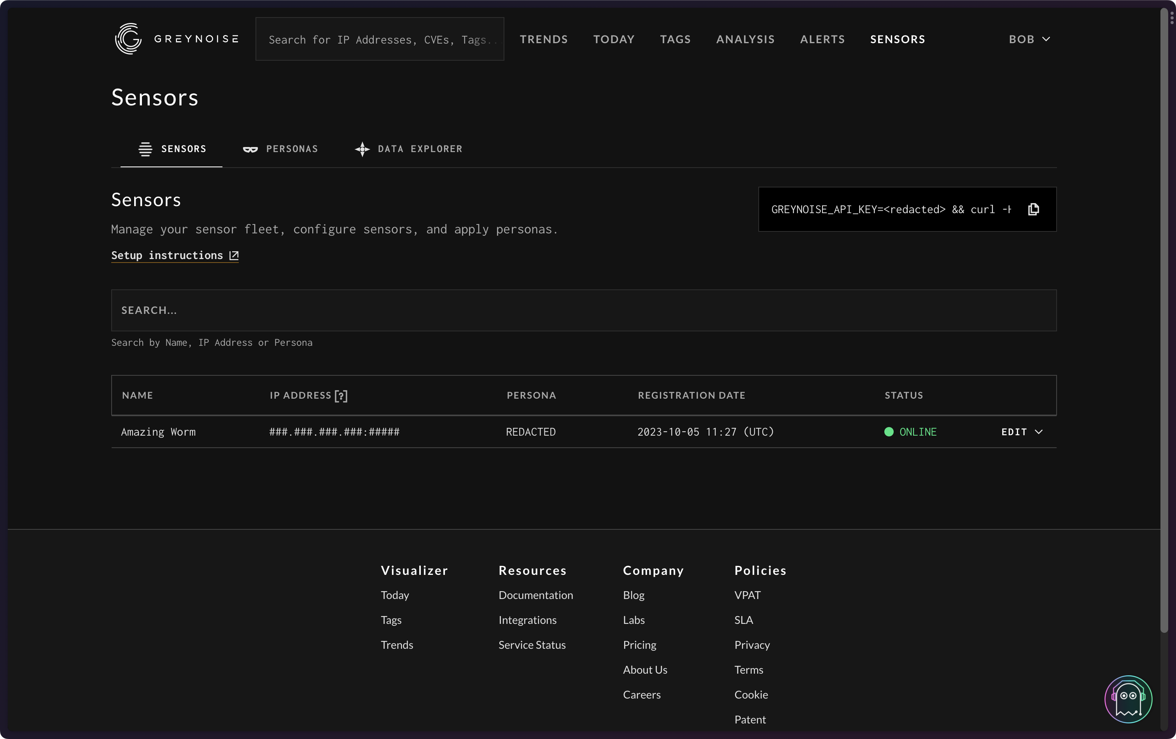Click the Data Explorer compass icon

(x=362, y=149)
